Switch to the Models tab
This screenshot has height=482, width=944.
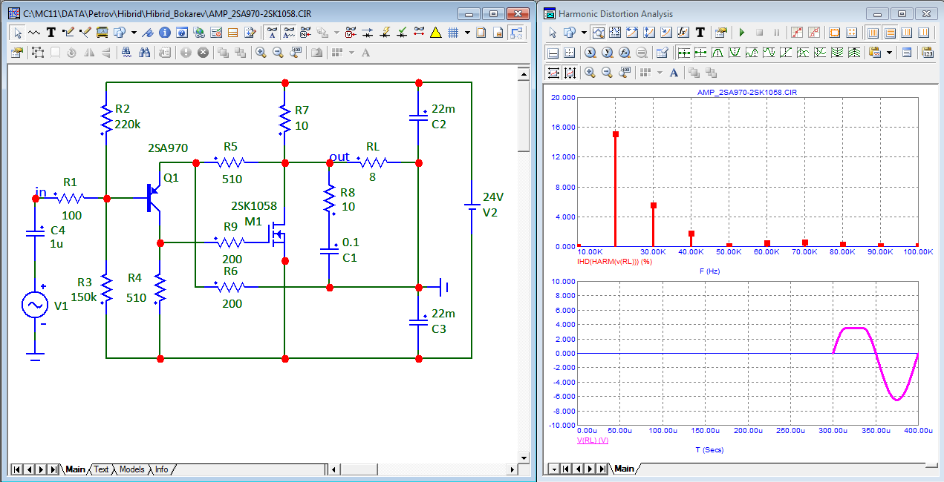(x=131, y=469)
